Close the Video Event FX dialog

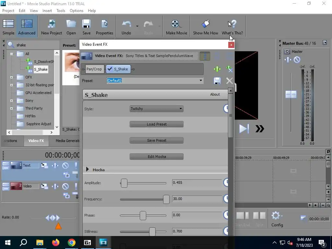(x=231, y=45)
